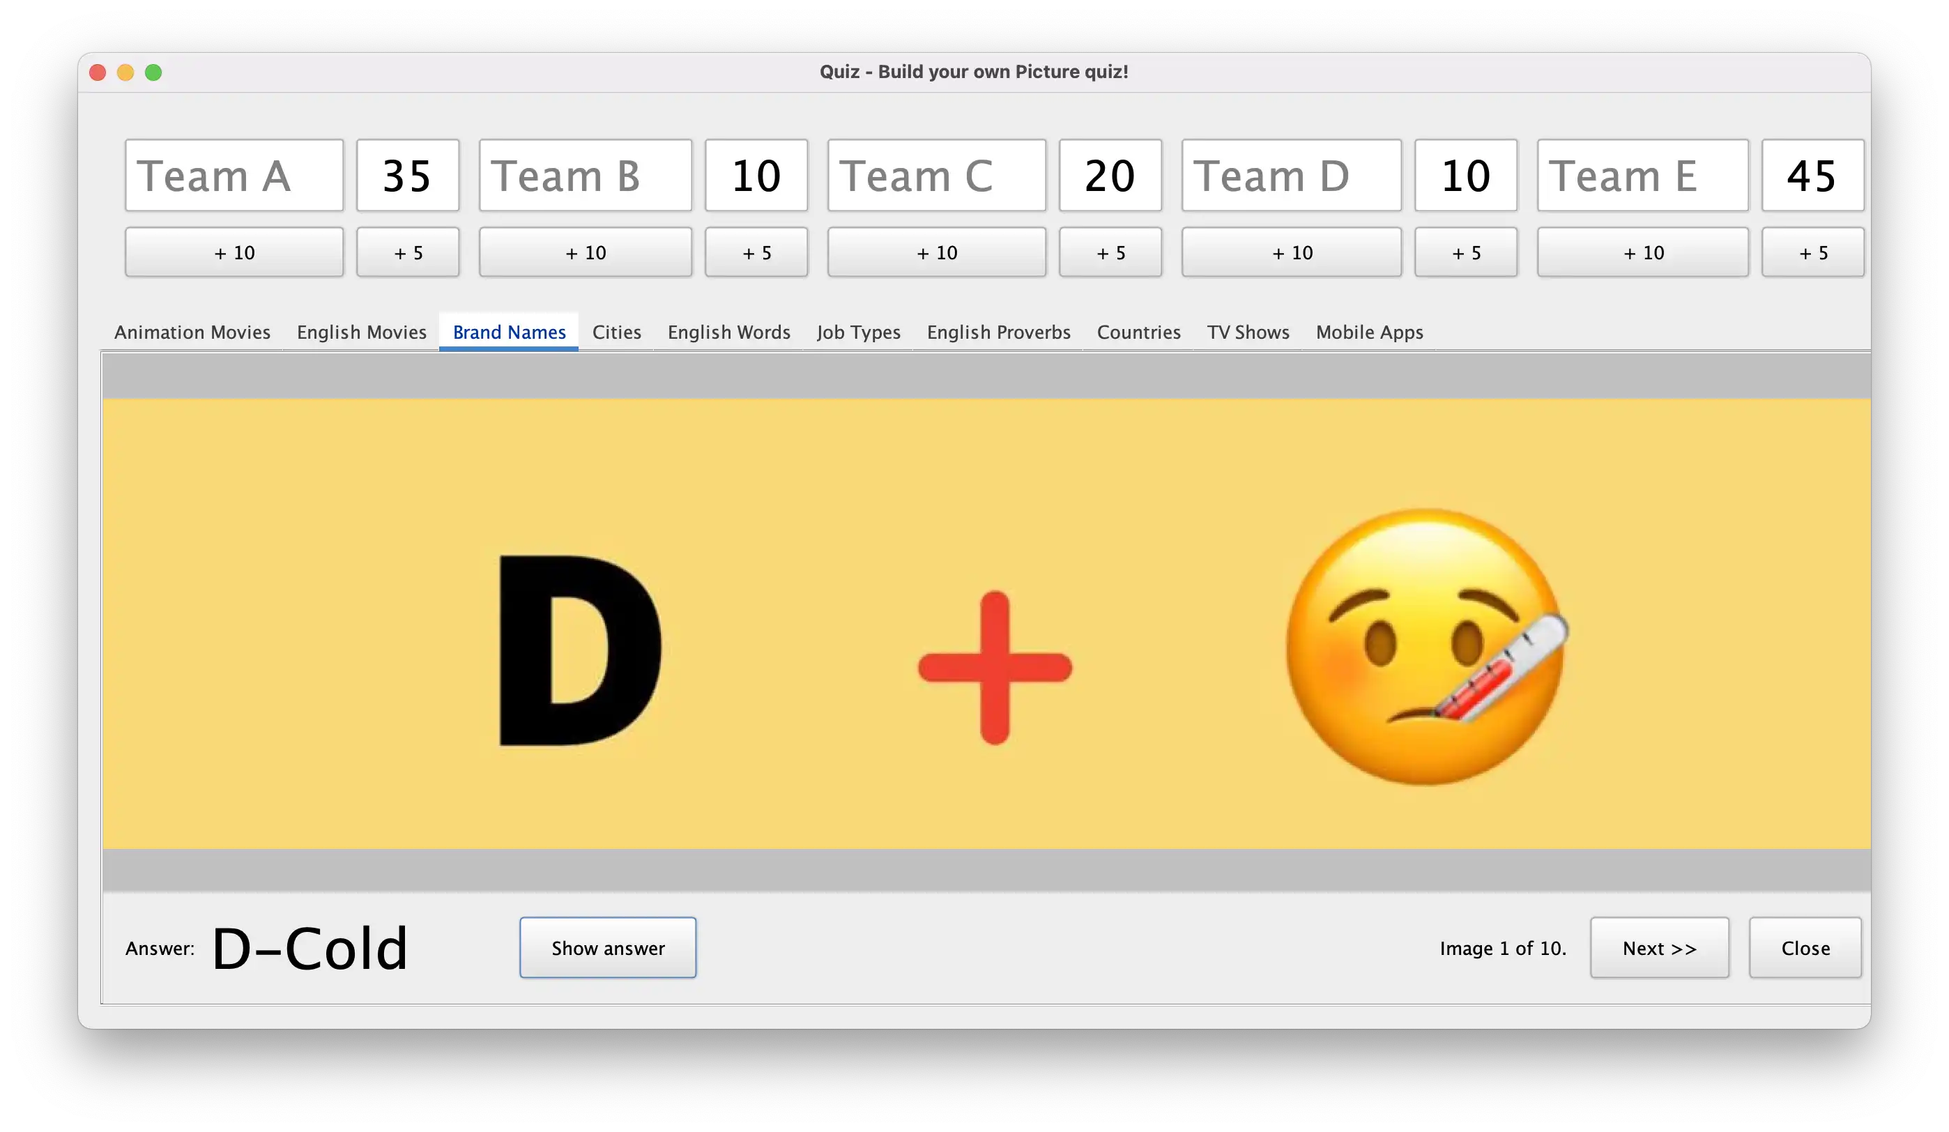Click the +5 button for Team D

coord(1465,252)
